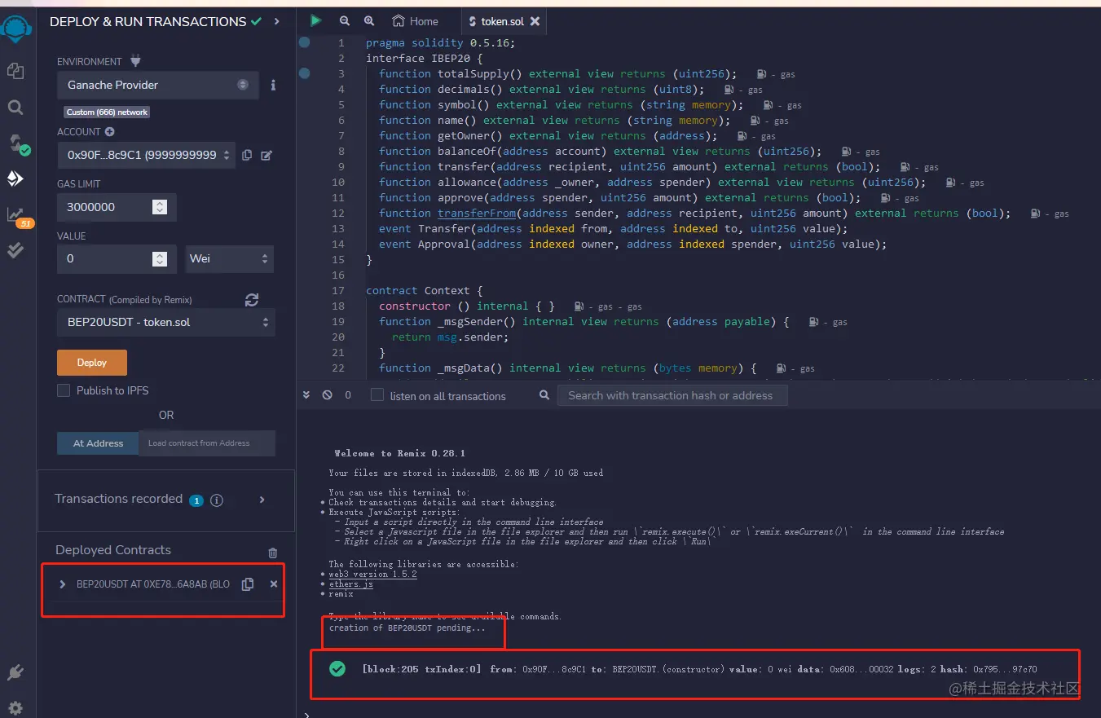Open the account selection dropdown

coord(146,155)
